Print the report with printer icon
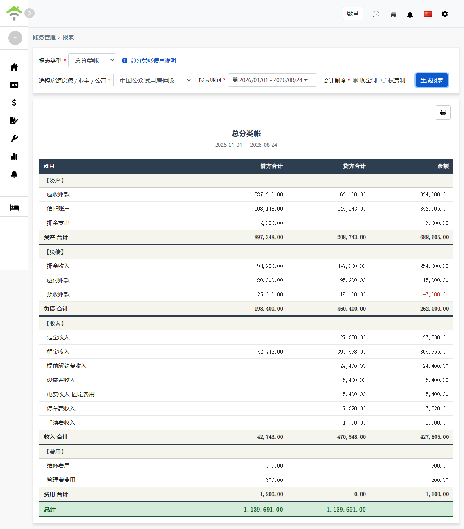 tap(443, 112)
